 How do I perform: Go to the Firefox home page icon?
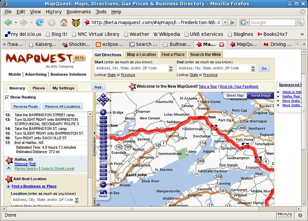[64, 23]
